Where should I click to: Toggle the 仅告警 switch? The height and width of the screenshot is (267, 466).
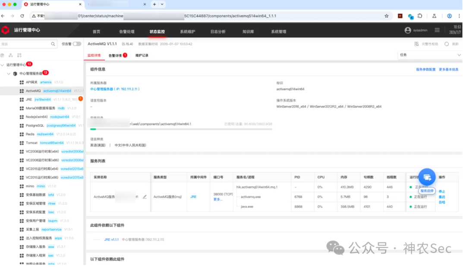77,44
